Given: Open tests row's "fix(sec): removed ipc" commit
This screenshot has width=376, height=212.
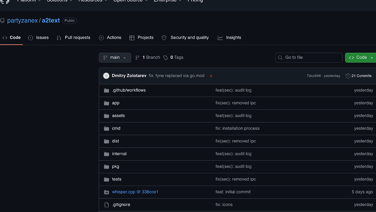Looking at the screenshot, I should [x=236, y=179].
